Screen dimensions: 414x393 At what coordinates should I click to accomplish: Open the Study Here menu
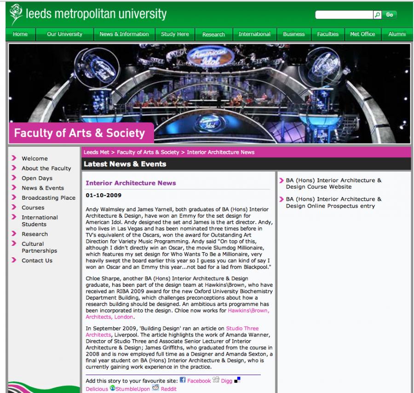point(175,34)
